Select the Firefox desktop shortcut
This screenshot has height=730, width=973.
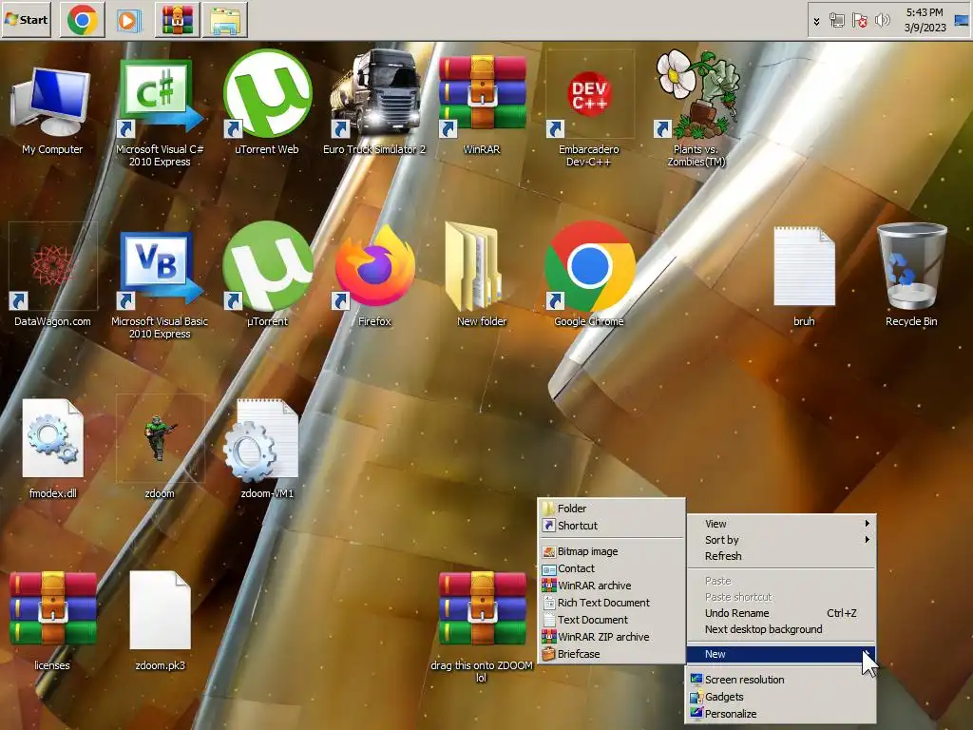point(374,277)
